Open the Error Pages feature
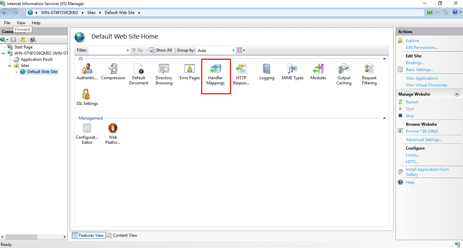 pos(190,72)
